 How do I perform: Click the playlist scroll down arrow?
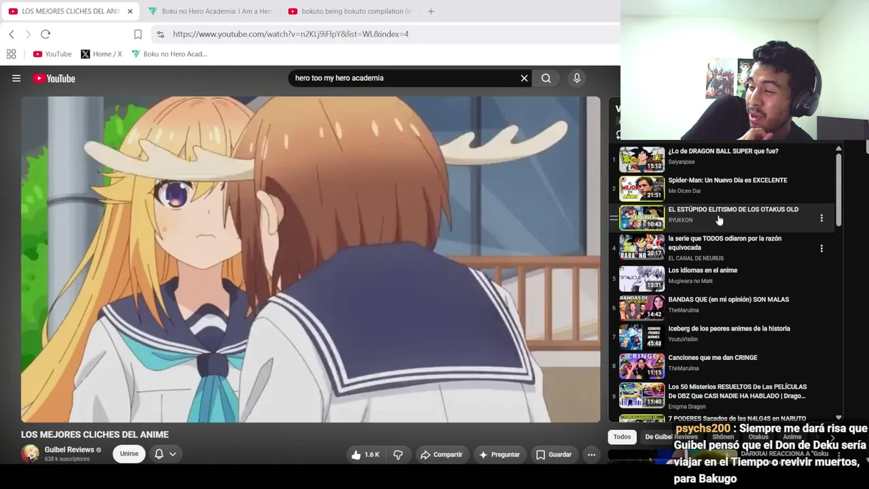pos(838,418)
